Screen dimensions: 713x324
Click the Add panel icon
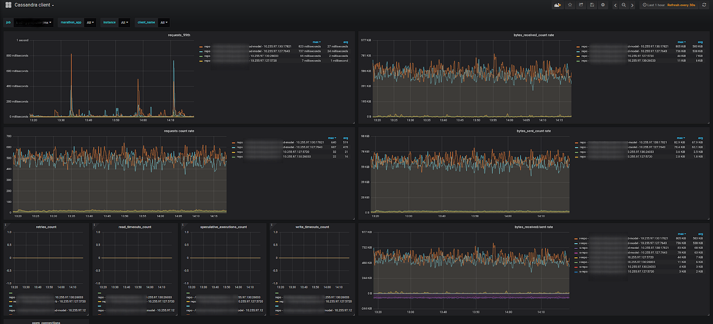click(x=557, y=5)
